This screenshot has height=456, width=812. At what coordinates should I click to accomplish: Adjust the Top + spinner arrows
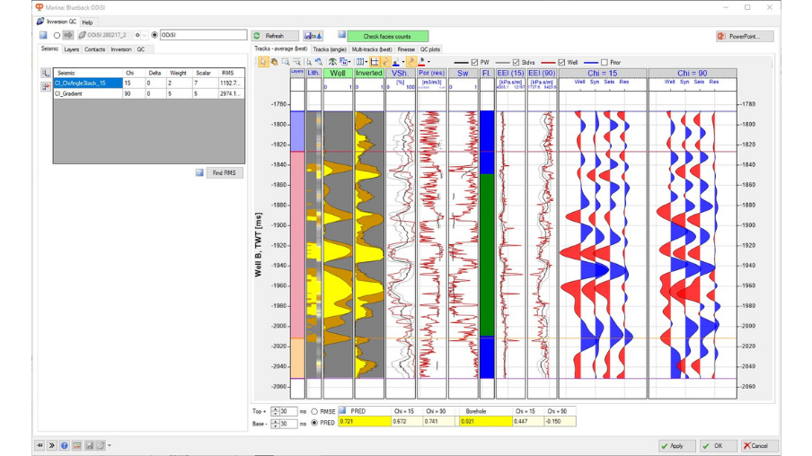click(x=275, y=411)
